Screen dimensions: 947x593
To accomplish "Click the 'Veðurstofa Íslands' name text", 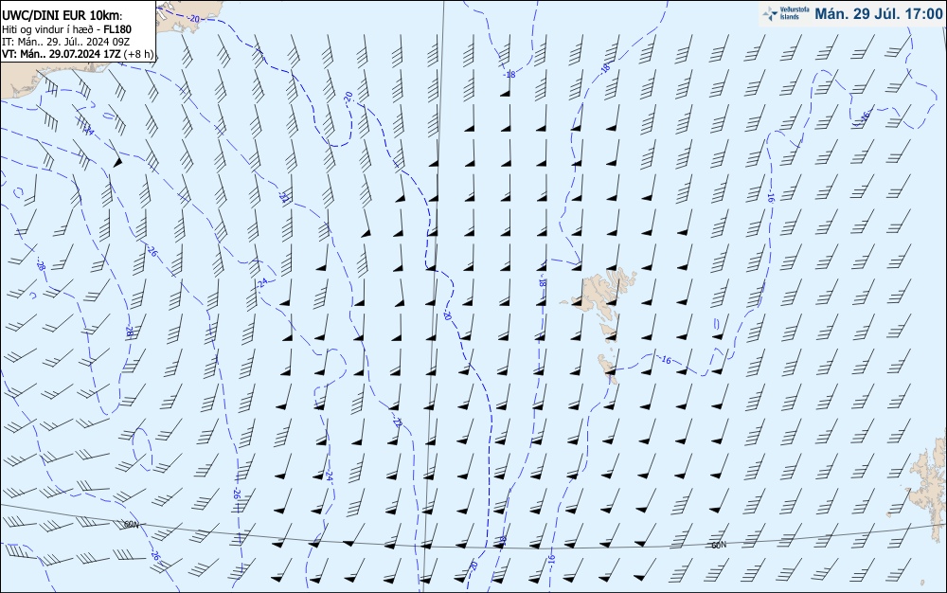I will point(795,13).
